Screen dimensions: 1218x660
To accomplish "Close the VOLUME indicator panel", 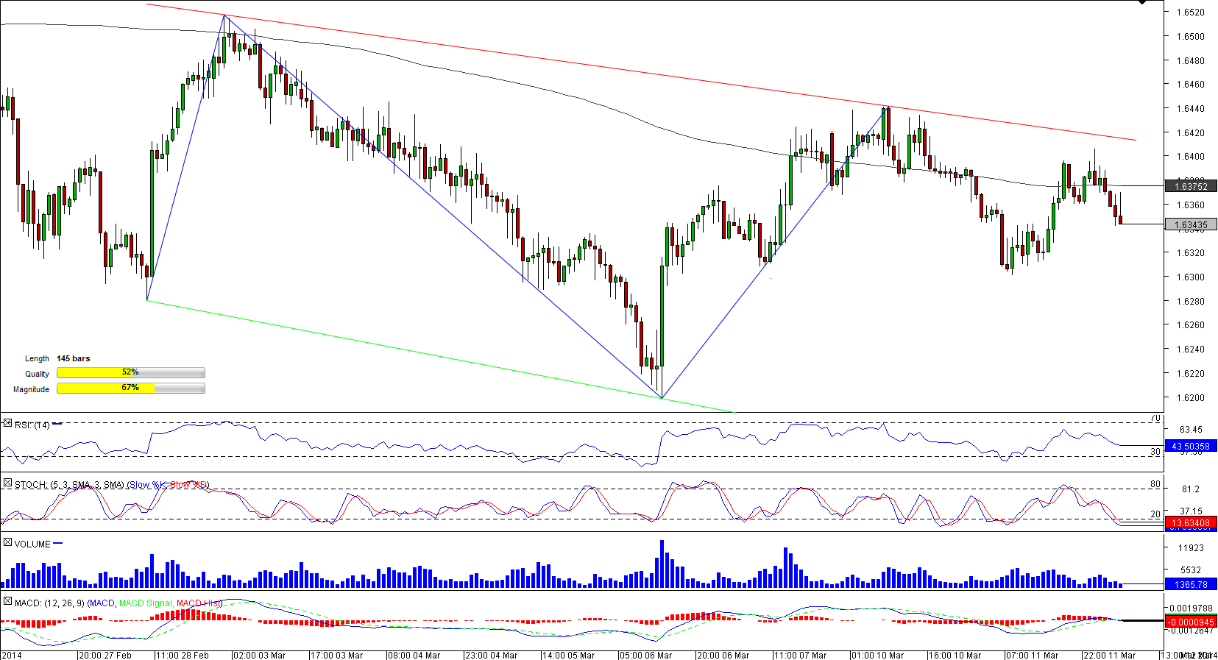I will click(7, 543).
